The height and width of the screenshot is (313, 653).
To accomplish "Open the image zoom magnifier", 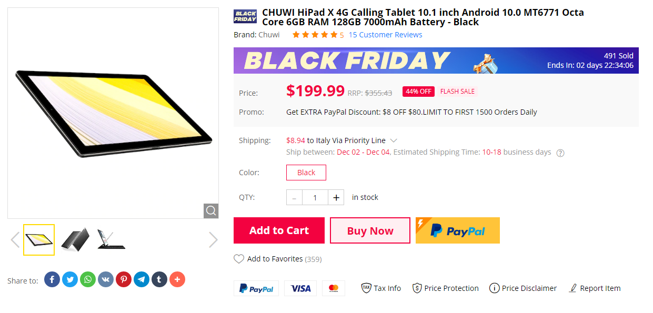I will click(x=210, y=210).
